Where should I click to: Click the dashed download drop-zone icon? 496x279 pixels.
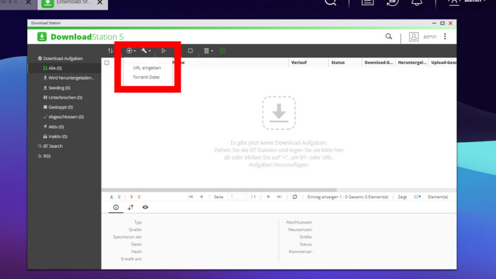(279, 113)
